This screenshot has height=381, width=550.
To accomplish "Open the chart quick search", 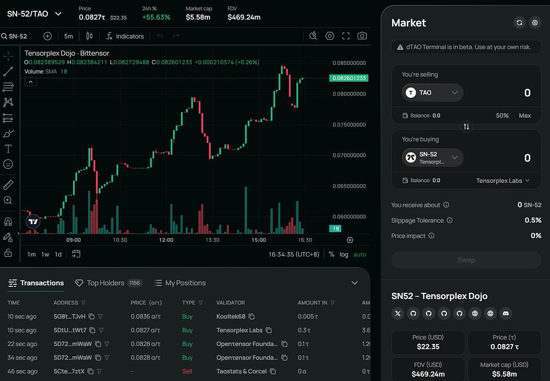I will [x=313, y=36].
